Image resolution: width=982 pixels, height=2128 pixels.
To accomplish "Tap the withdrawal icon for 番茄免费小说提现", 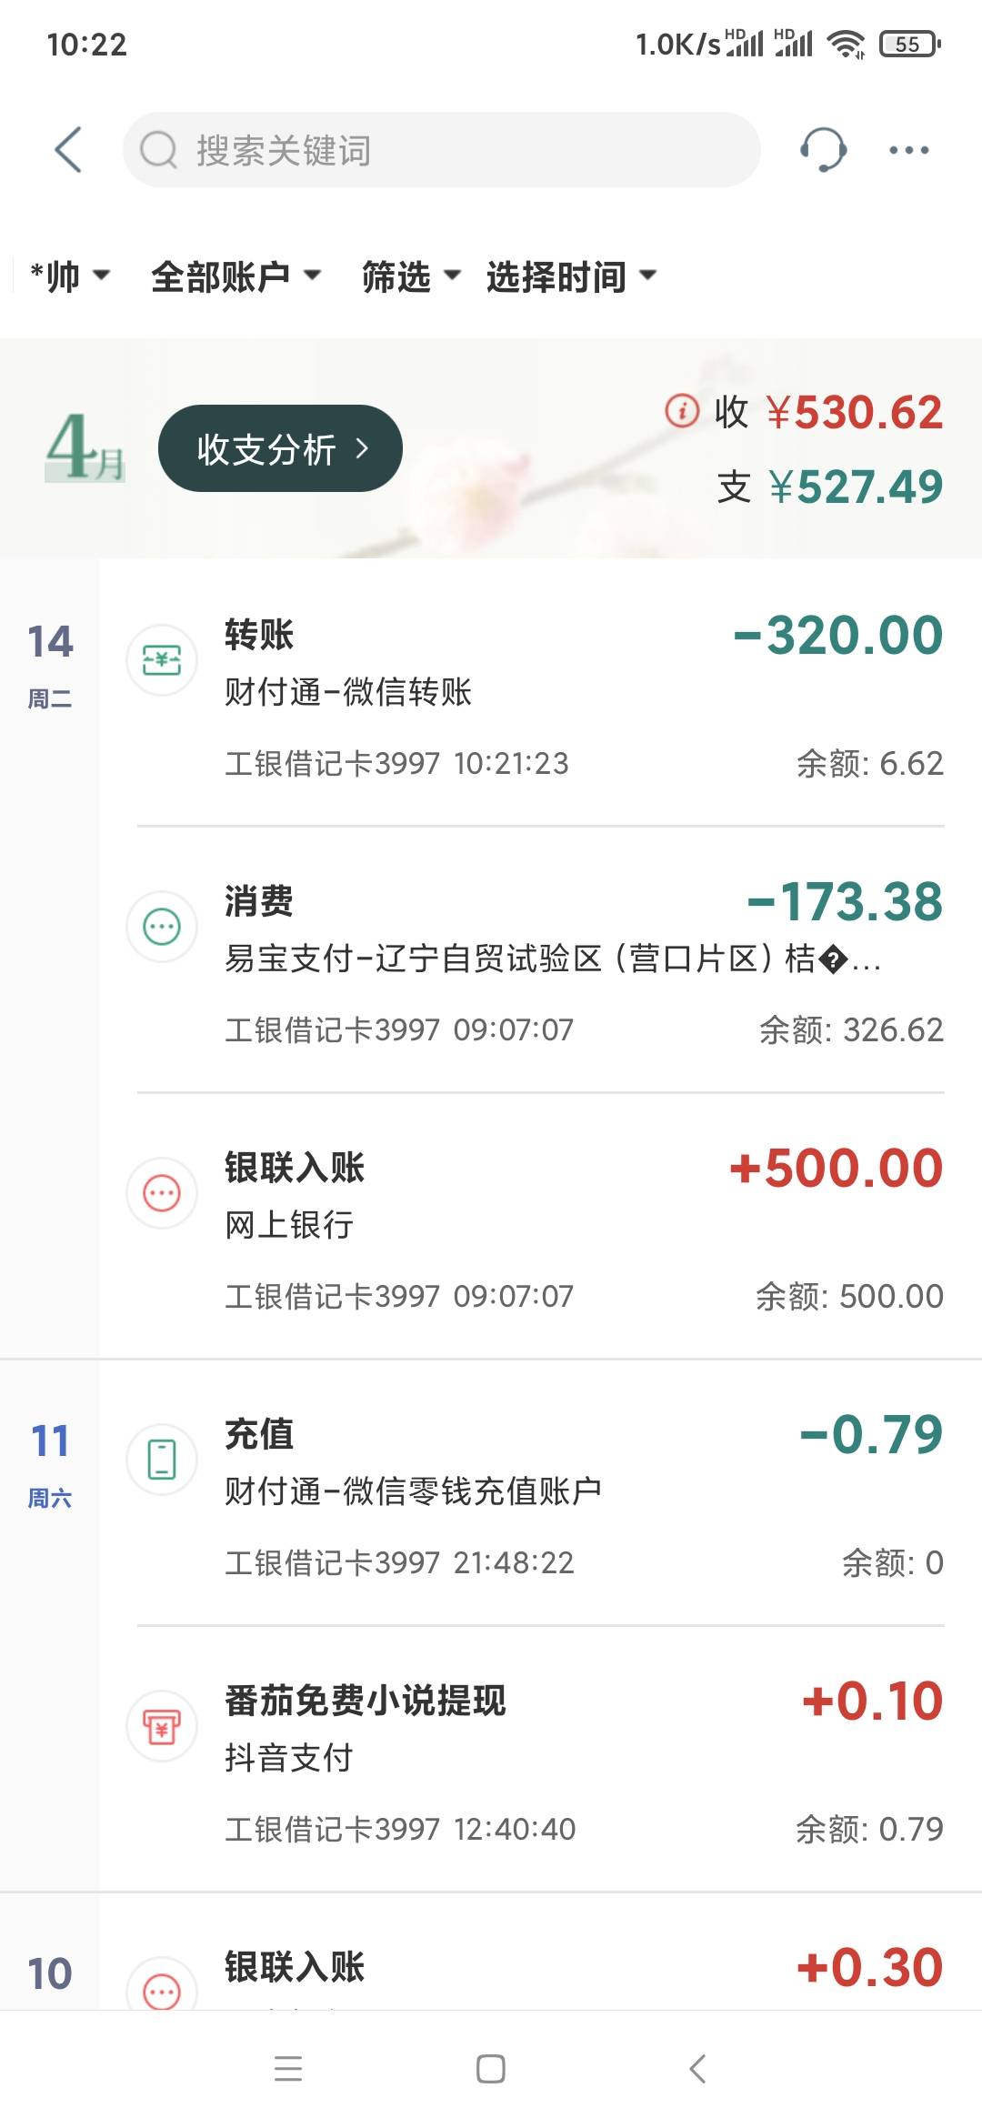I will pyautogui.click(x=162, y=1725).
